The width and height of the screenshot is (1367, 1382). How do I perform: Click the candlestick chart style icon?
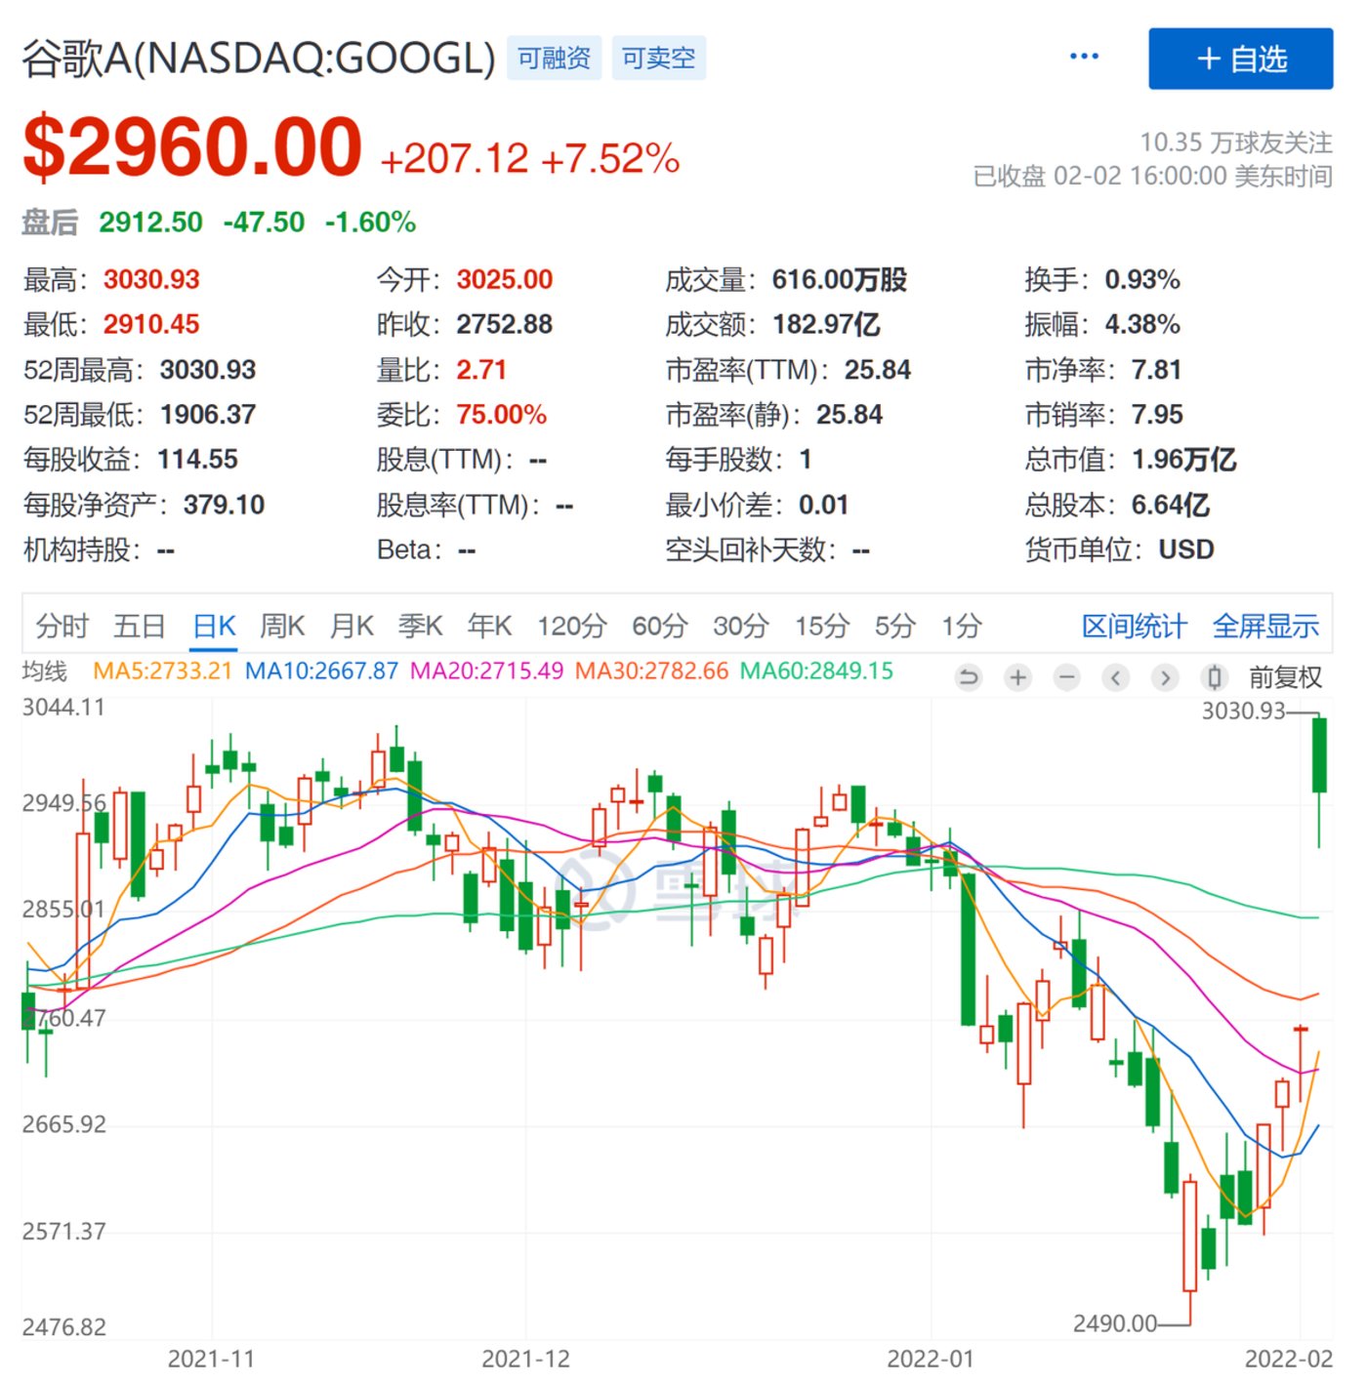coord(1214,677)
